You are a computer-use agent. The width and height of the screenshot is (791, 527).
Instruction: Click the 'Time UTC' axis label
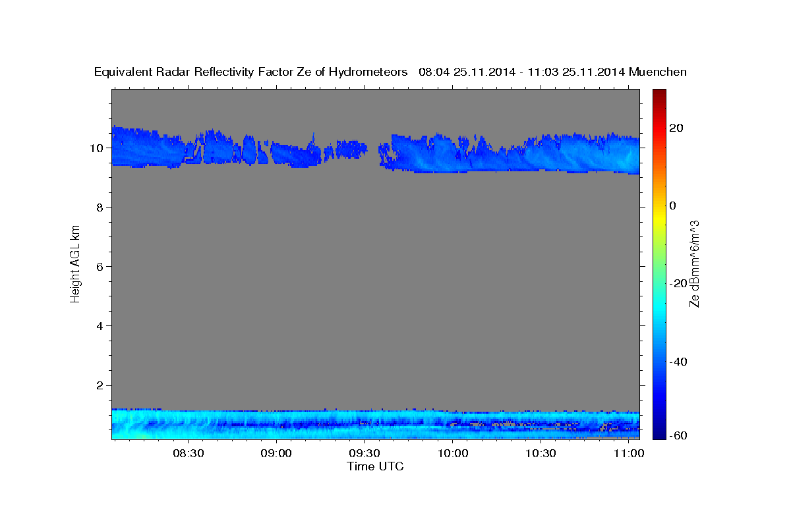tap(375, 466)
